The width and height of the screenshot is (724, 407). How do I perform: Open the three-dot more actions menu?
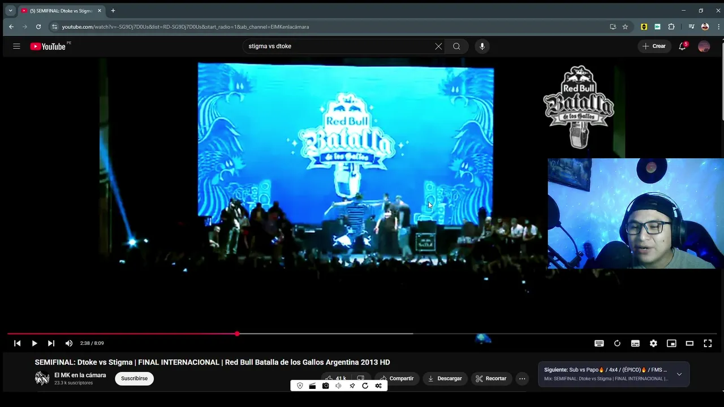coord(522,379)
